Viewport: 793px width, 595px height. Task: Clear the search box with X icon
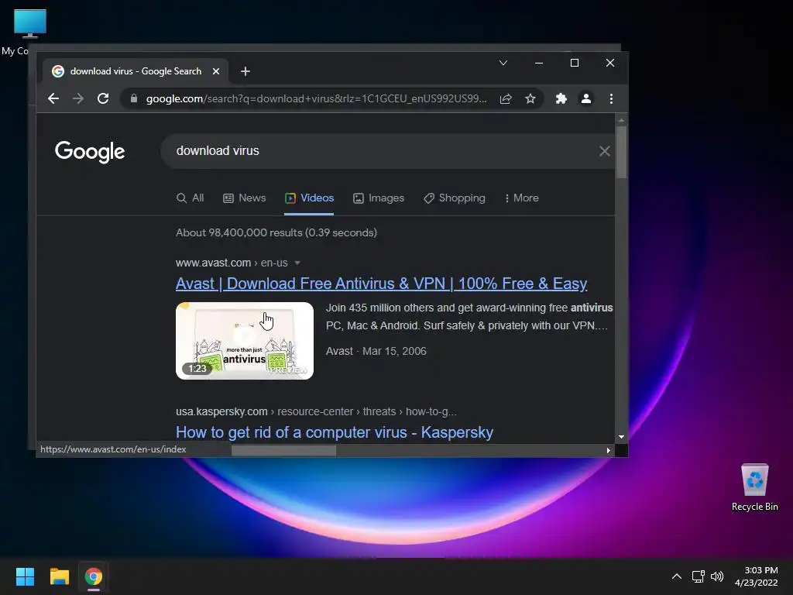[604, 151]
